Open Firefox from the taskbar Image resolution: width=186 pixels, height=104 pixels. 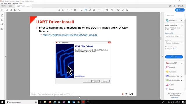click(50, 102)
